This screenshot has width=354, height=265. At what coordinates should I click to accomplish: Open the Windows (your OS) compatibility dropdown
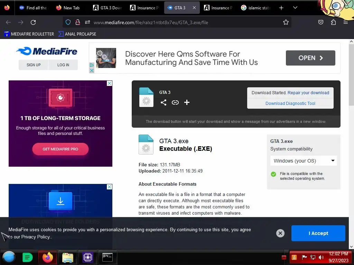tap(304, 161)
